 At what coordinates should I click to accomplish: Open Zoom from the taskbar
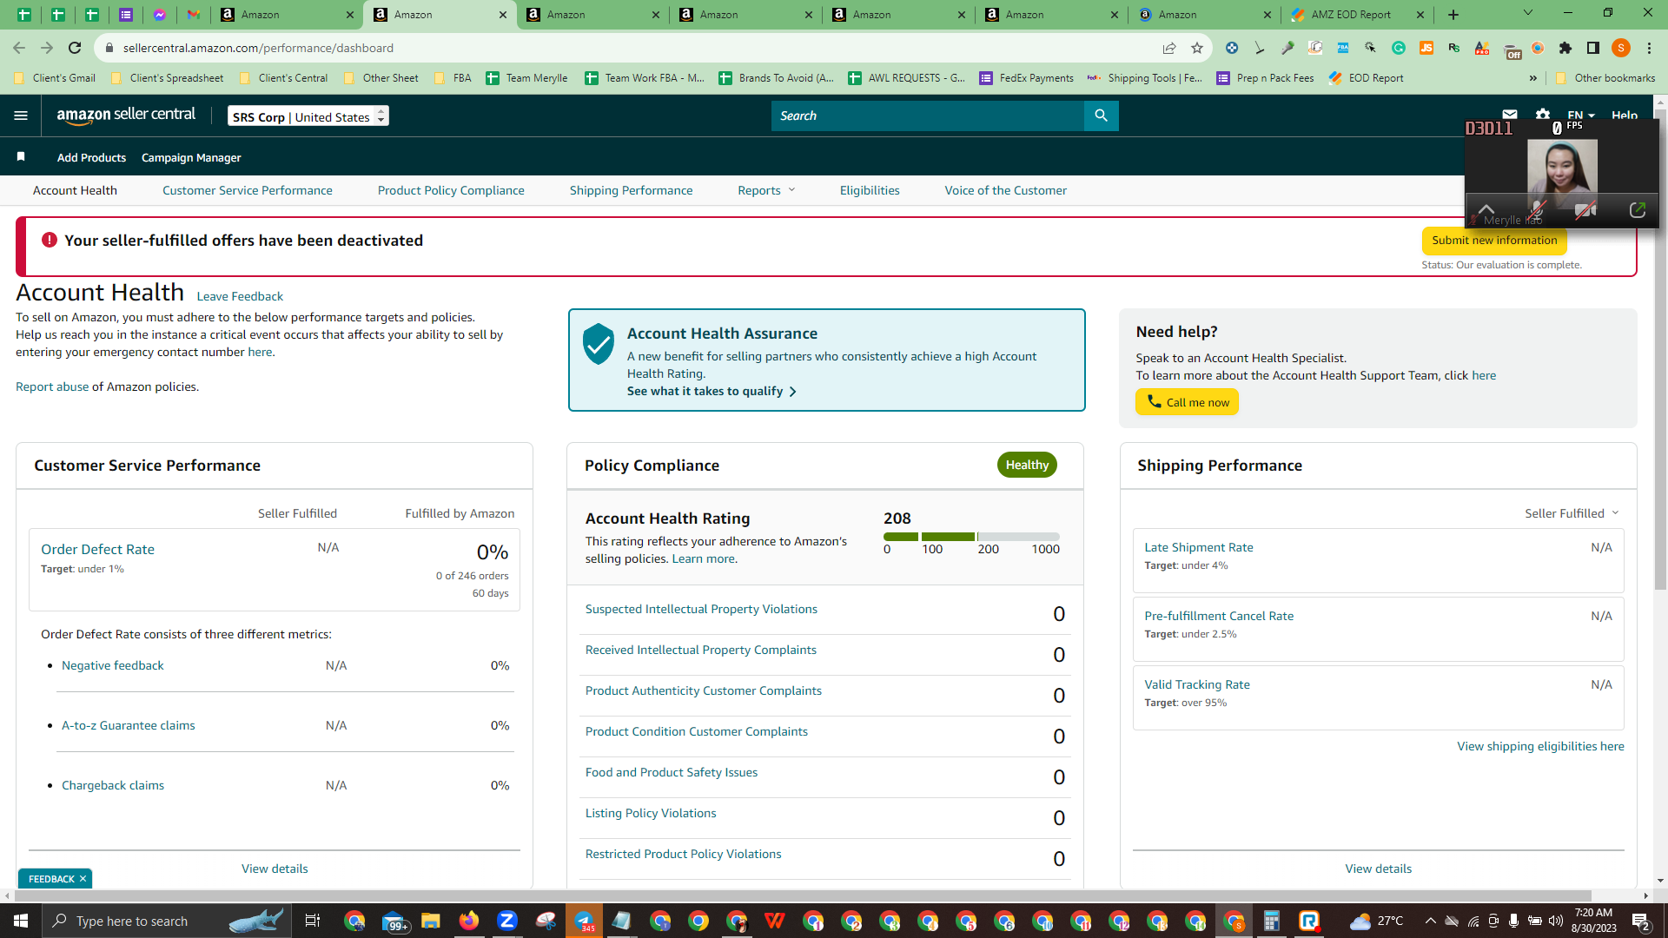(507, 921)
